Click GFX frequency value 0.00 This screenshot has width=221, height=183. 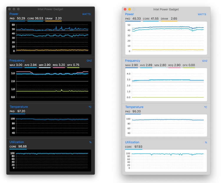(x=192, y=65)
